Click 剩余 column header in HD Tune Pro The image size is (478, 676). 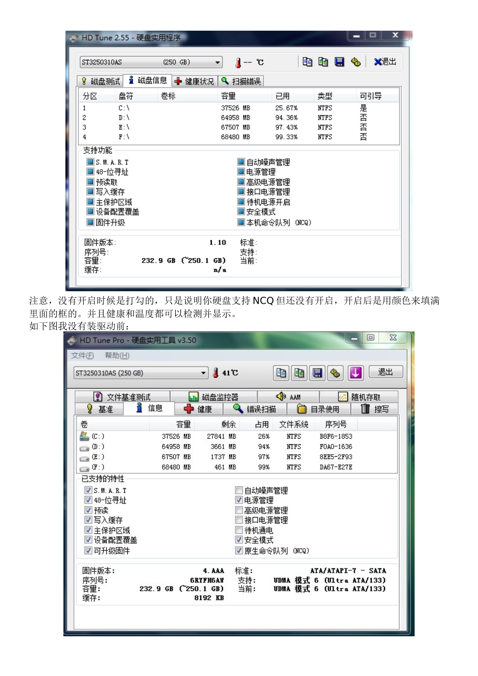[x=228, y=424]
